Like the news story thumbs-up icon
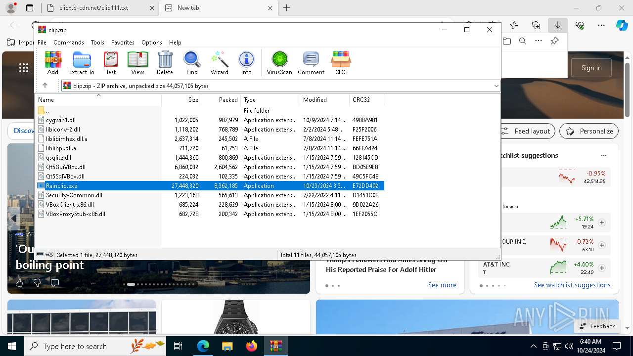Viewport: 633px width, 356px height. pyautogui.click(x=19, y=283)
